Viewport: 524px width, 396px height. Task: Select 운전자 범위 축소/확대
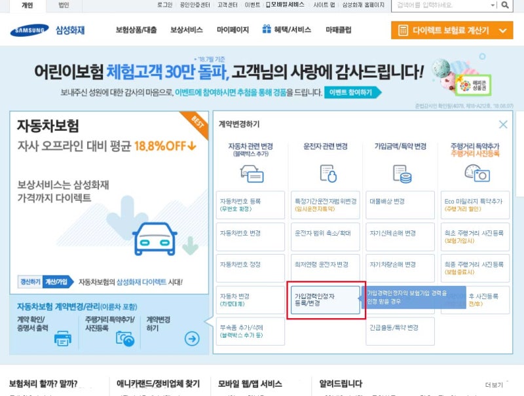pos(325,237)
